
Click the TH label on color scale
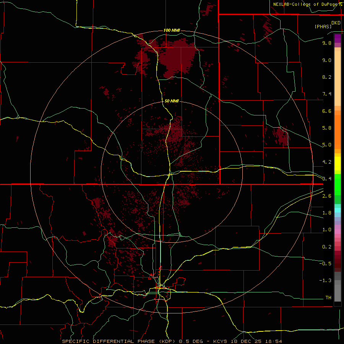click(328, 298)
